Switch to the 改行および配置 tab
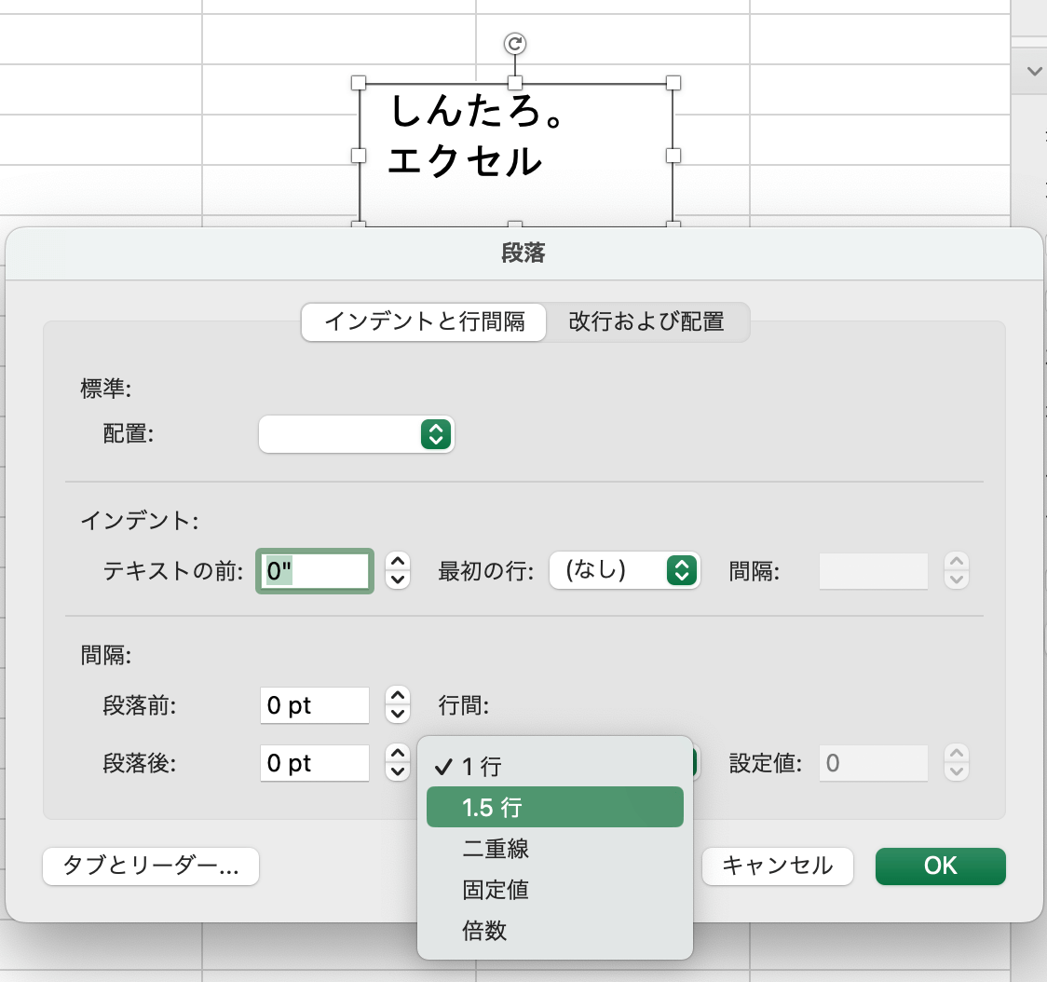The image size is (1047, 982). (646, 322)
